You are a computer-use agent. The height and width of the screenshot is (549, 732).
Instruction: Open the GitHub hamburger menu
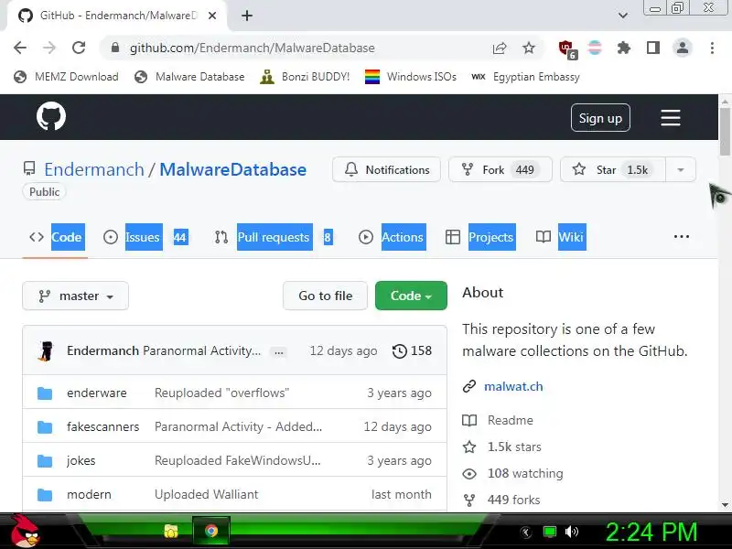[x=671, y=118]
